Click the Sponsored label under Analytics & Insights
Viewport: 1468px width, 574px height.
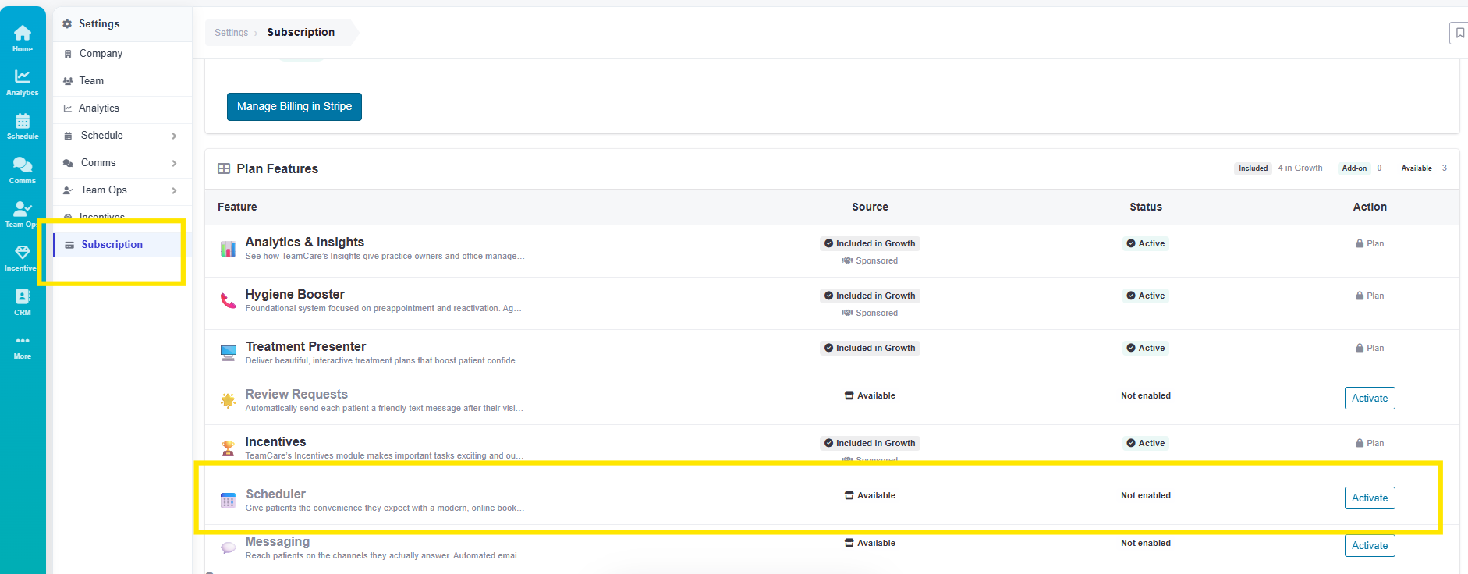click(x=870, y=260)
